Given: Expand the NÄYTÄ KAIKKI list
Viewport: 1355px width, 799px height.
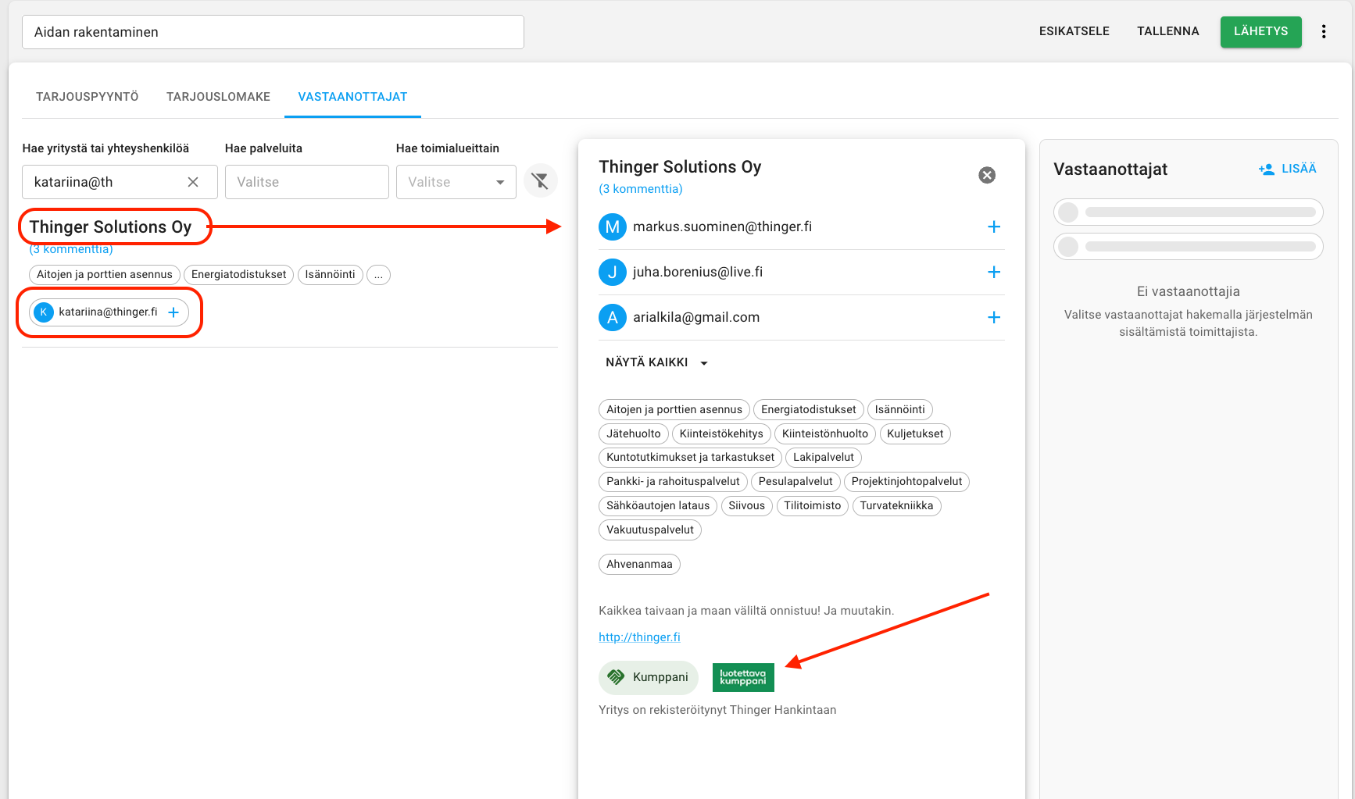Looking at the screenshot, I should point(656,362).
